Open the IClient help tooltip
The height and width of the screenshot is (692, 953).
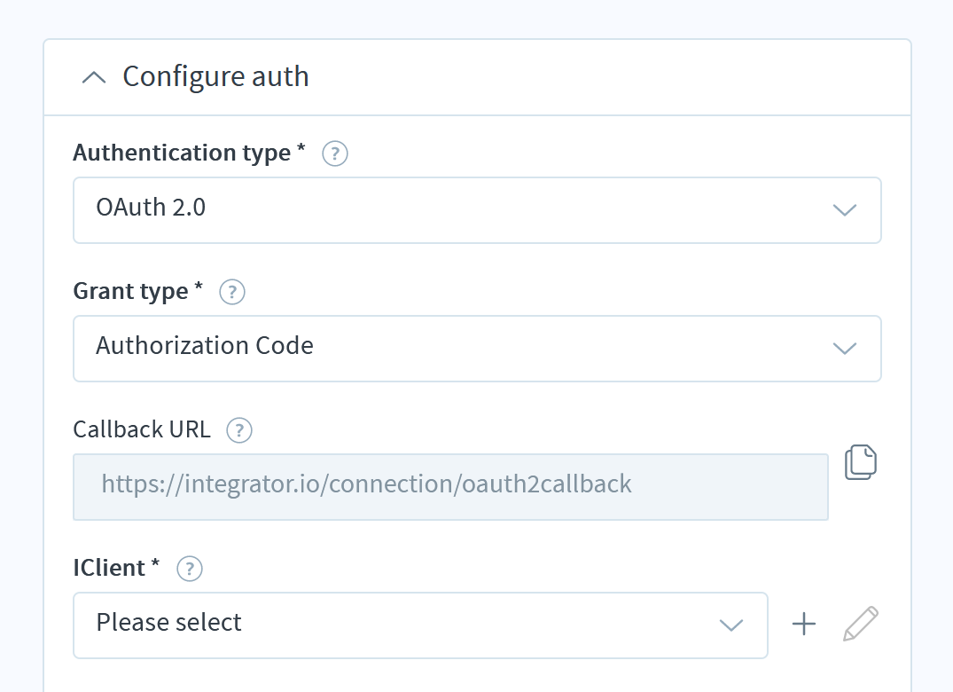189,569
